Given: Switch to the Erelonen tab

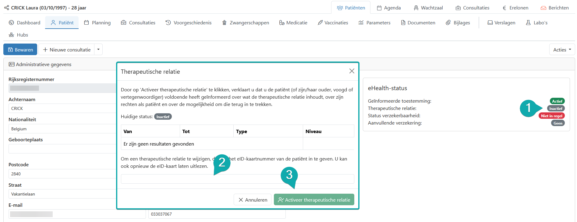Looking at the screenshot, I should [x=515, y=8].
